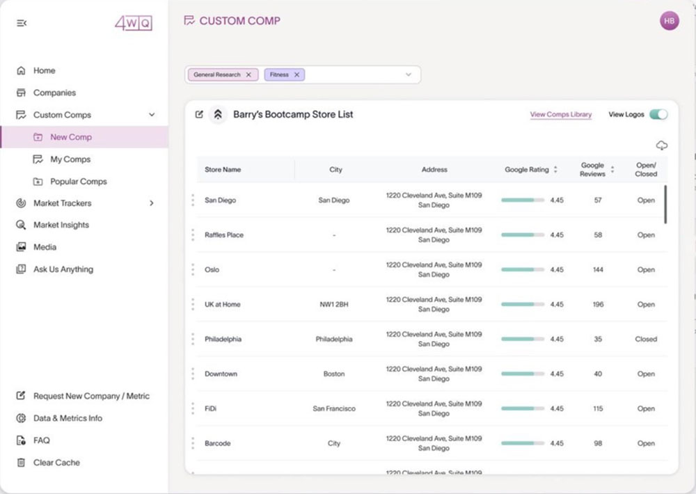This screenshot has height=494, width=696.
Task: Click the Barry's Bootcamp chevron logo
Action: click(218, 115)
